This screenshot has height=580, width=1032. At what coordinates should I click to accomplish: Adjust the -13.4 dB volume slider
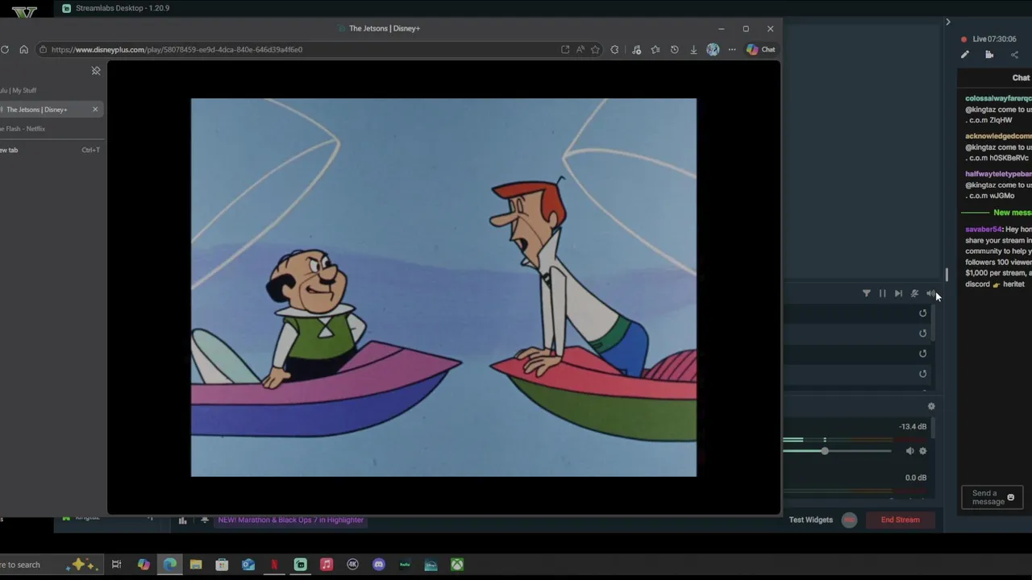tap(824, 451)
